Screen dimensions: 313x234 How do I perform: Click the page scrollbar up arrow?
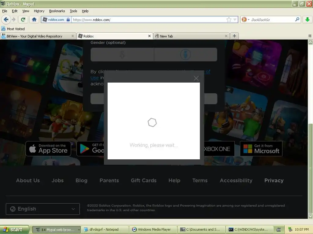coord(310,42)
